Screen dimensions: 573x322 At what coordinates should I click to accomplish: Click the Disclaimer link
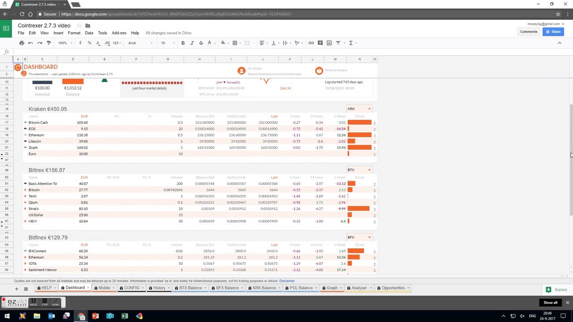point(287,281)
